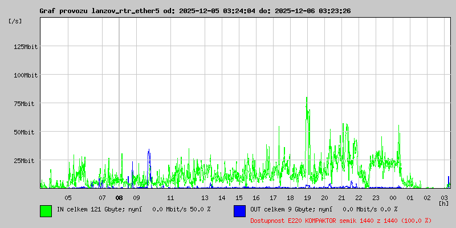
Task: Click the [/s] unit label at top left
Action: pyautogui.click(x=15, y=21)
